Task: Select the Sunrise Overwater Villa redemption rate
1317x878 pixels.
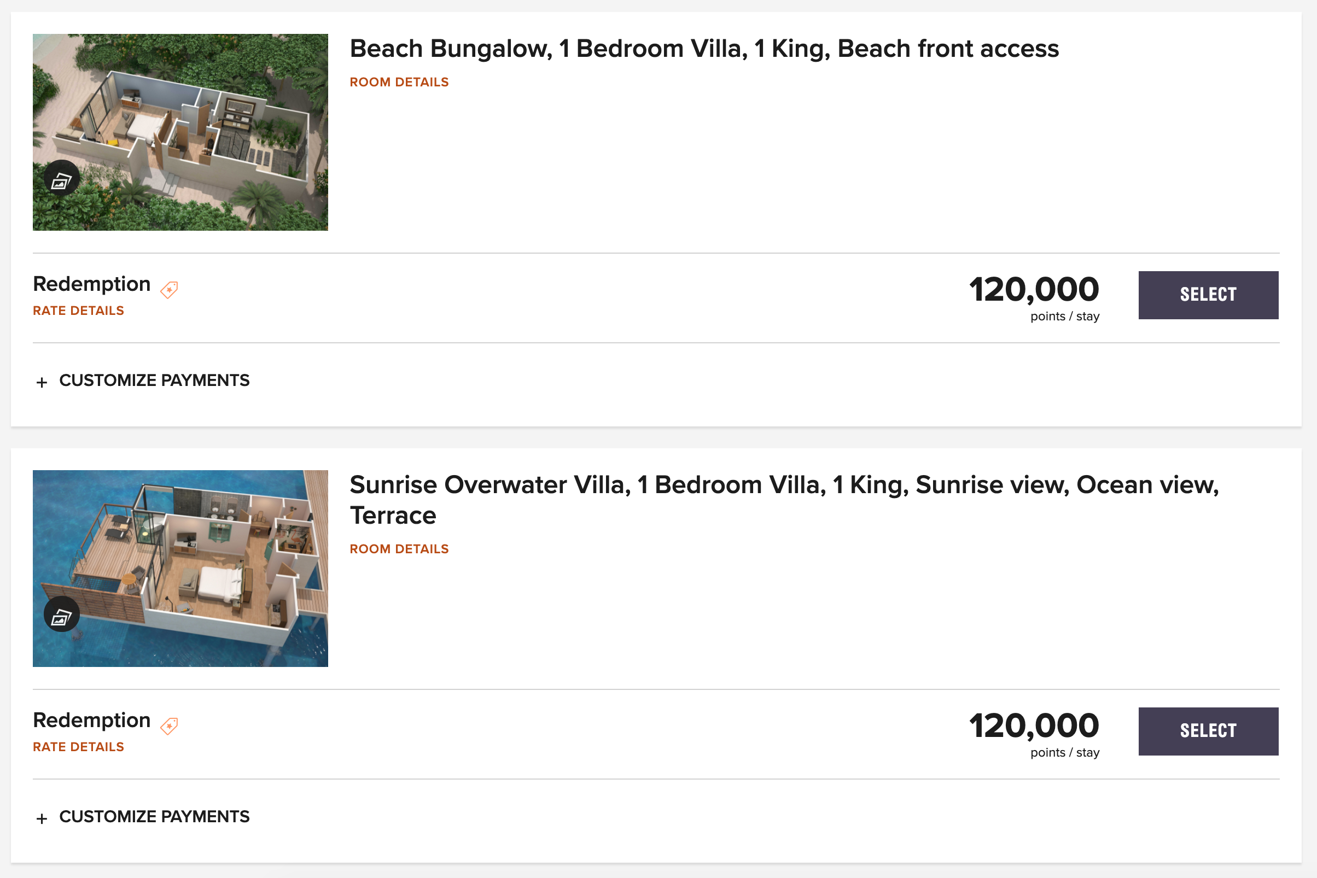Action: [x=1208, y=731]
